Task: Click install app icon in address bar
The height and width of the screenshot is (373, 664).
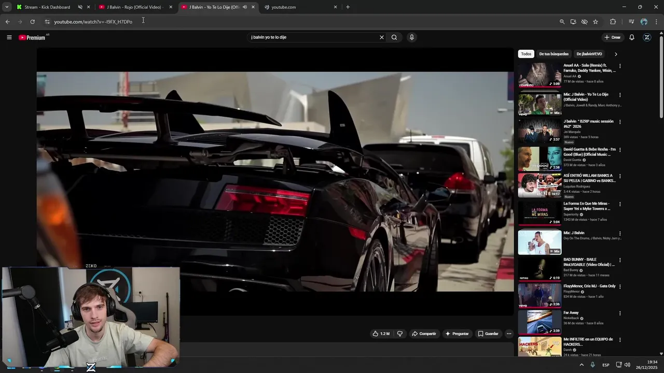Action: (x=573, y=22)
